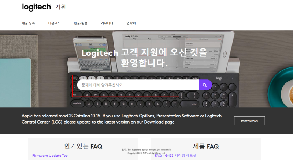Click the Logitech logo

click(36, 7)
